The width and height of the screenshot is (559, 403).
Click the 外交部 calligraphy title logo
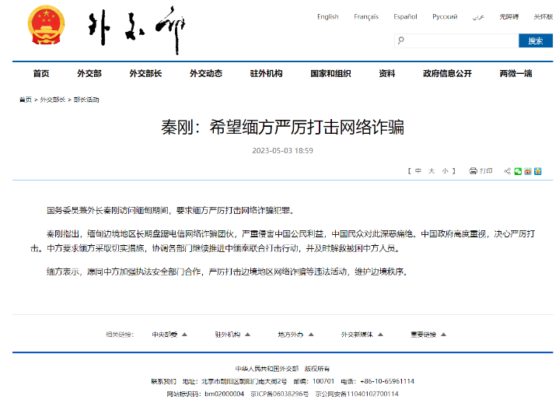point(135,31)
